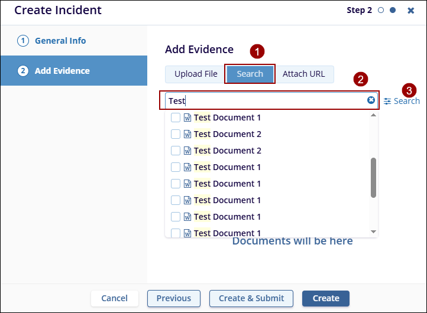Viewport: 427px width, 313px height.
Task: Click the Word icon of the first Test Document 2
Action: tap(187, 134)
